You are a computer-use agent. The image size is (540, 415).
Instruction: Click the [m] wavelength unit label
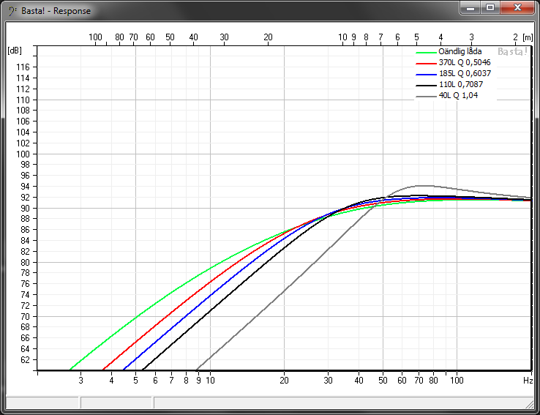(528, 37)
